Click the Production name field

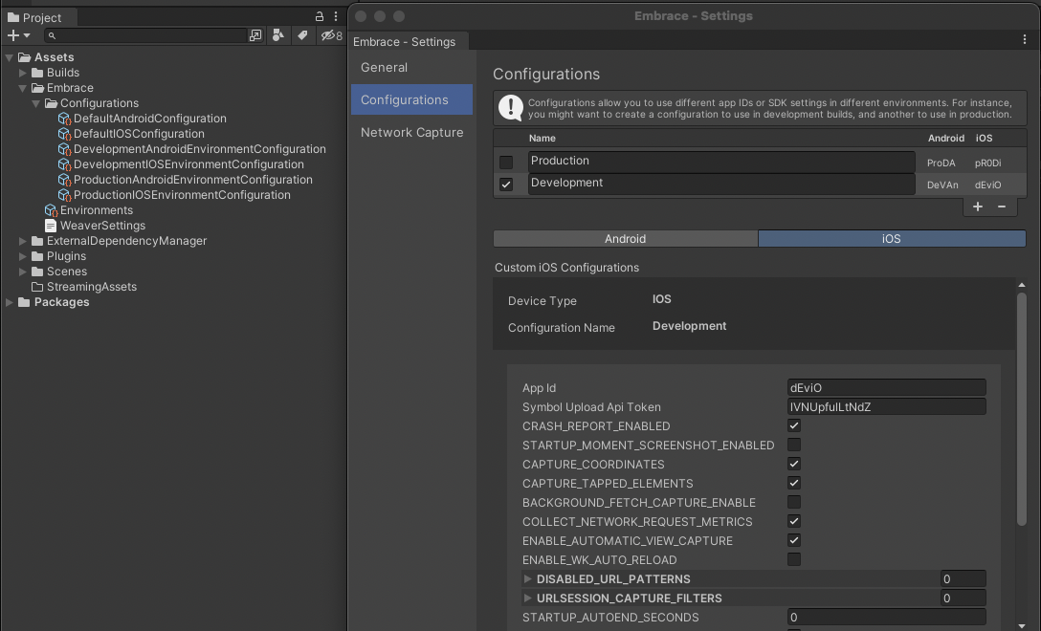click(x=721, y=162)
